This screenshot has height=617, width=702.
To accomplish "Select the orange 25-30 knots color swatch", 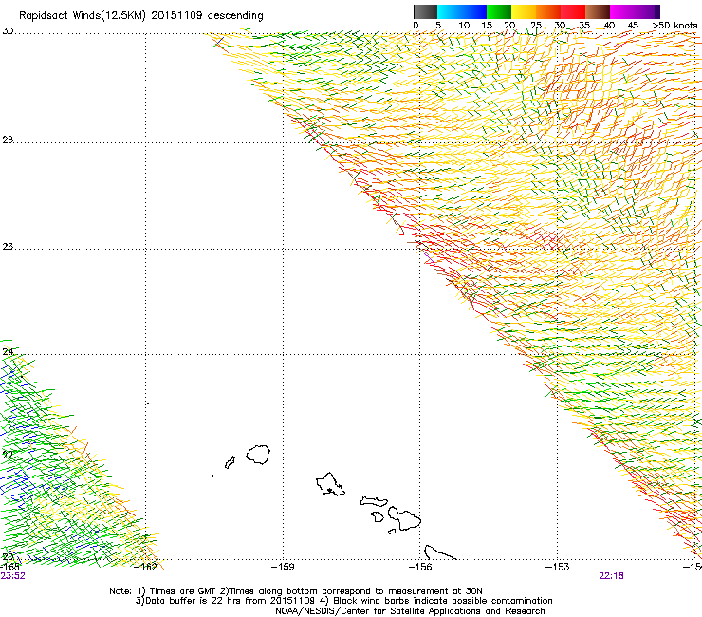I will (x=548, y=11).
